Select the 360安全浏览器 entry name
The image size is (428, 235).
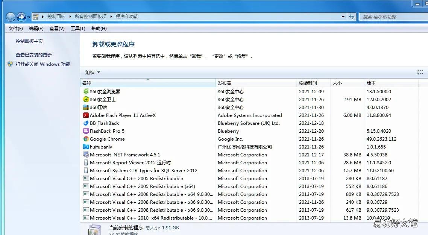click(105, 92)
